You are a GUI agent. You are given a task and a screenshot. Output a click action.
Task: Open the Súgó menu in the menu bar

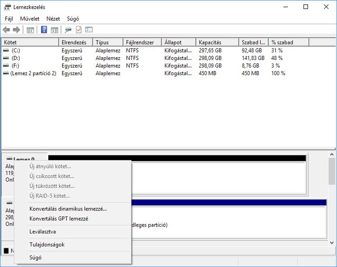(x=73, y=19)
